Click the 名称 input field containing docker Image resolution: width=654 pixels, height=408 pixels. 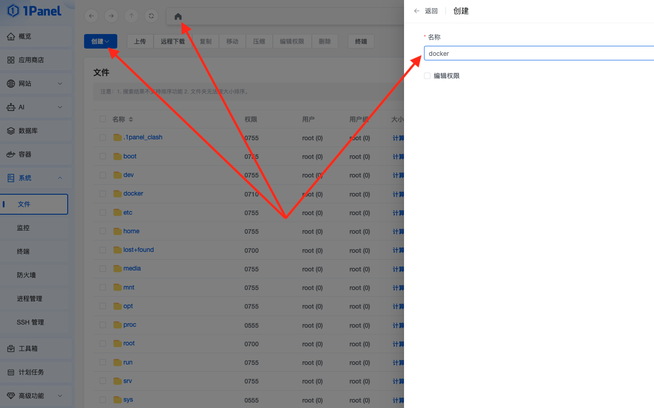point(536,54)
